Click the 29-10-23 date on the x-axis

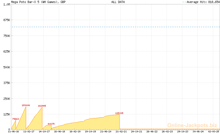tap(183, 132)
